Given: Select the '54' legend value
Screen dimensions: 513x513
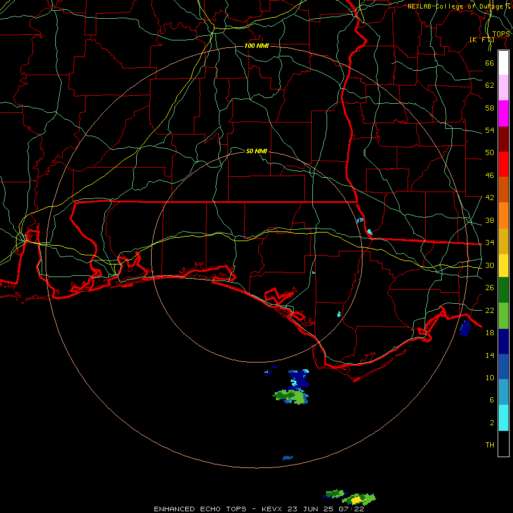Looking at the screenshot, I should (490, 130).
